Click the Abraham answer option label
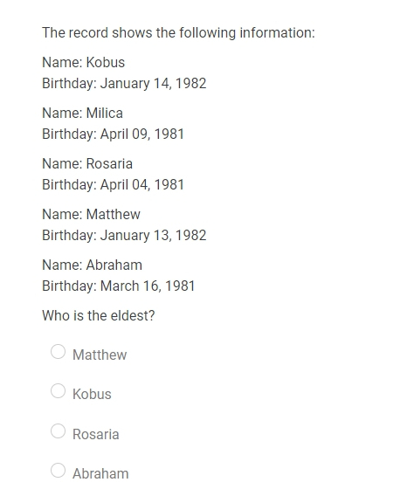 click(x=100, y=474)
